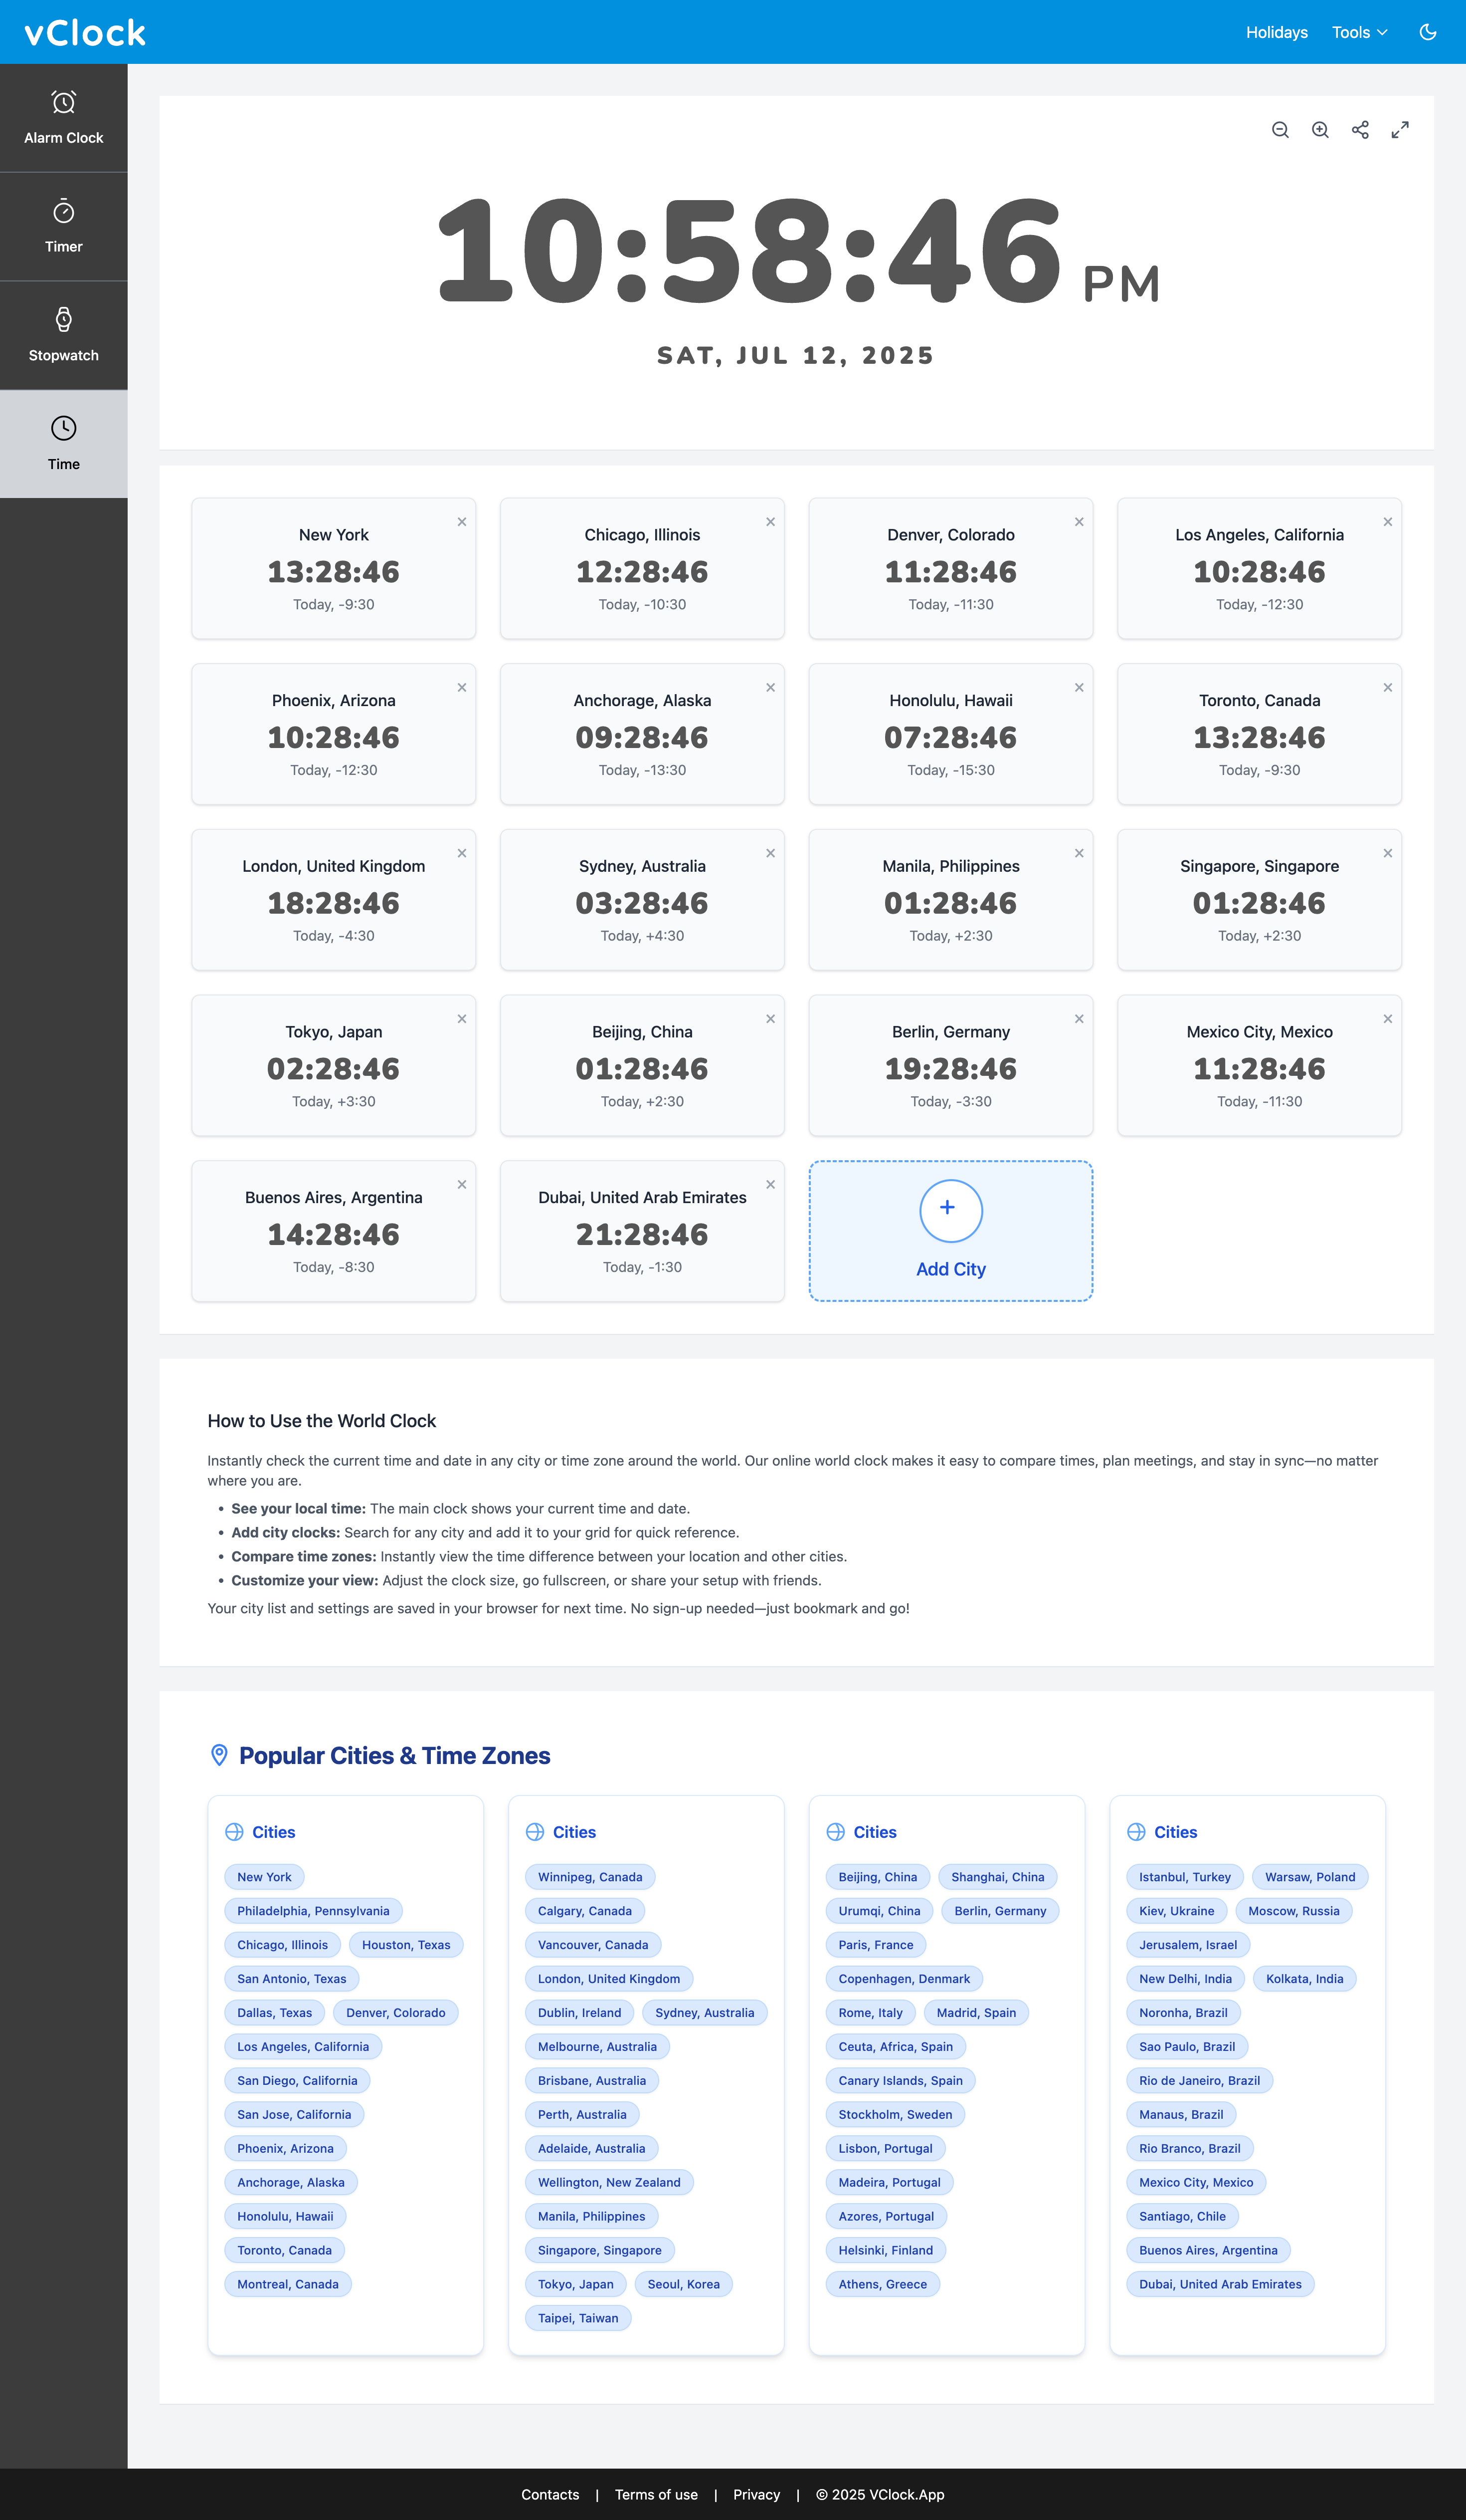Viewport: 1466px width, 2520px height.
Task: Select Copenhagen, Denmark city tag
Action: (x=904, y=1979)
